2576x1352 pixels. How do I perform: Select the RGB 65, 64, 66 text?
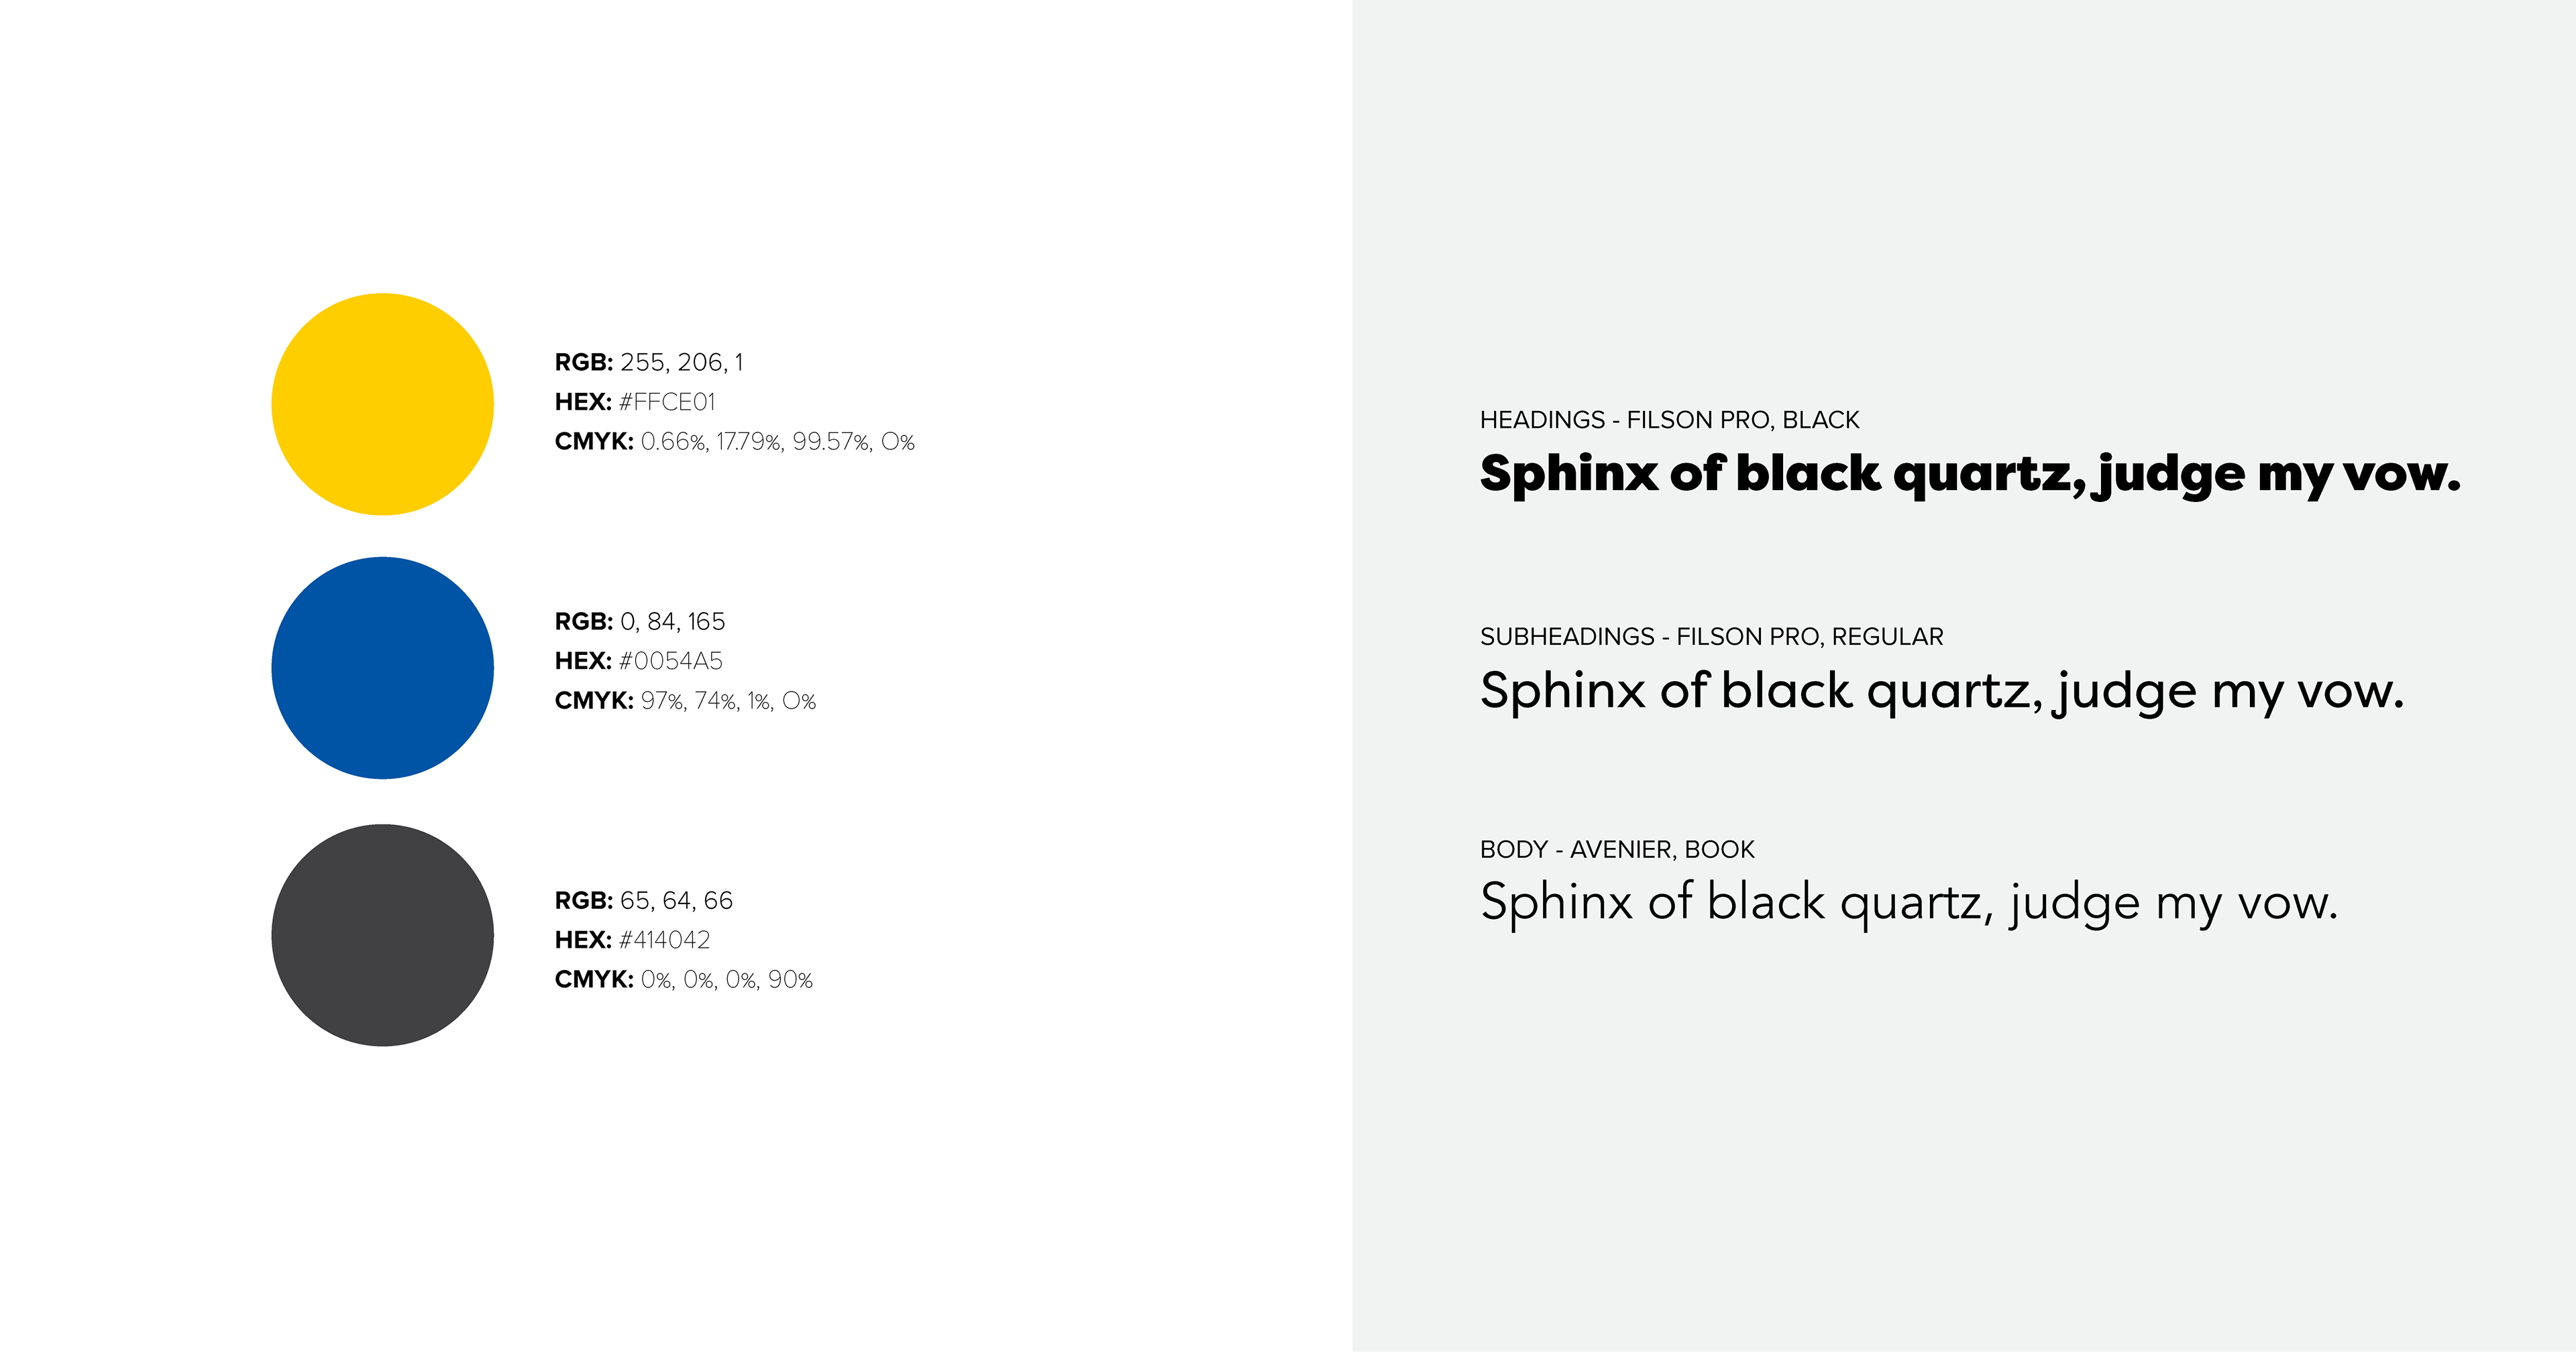[644, 900]
